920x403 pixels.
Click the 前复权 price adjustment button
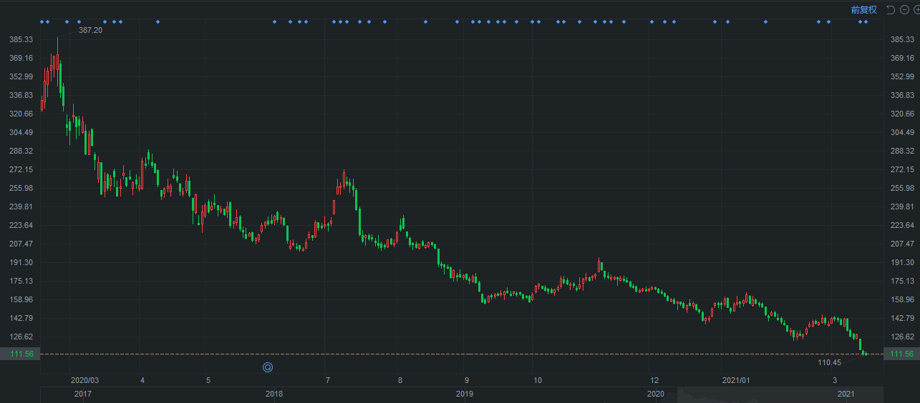click(863, 9)
